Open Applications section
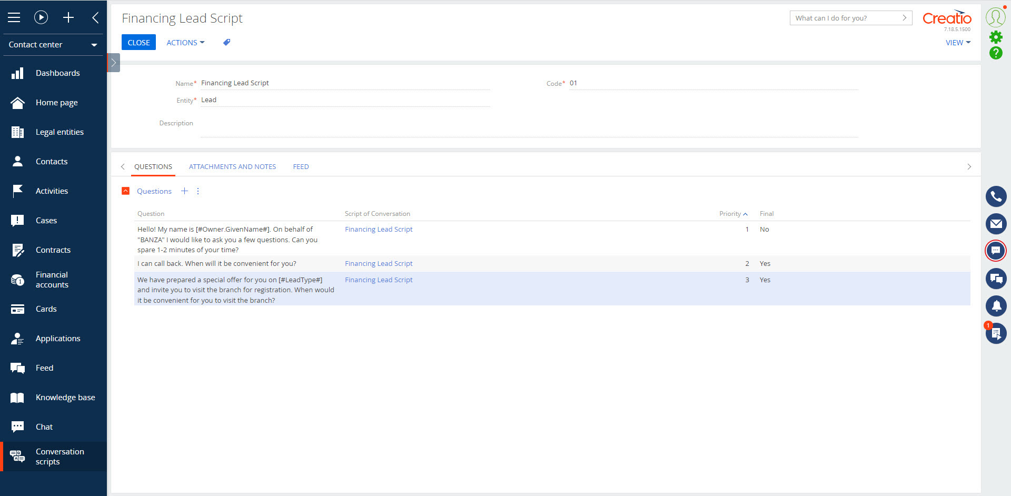 tap(53, 339)
